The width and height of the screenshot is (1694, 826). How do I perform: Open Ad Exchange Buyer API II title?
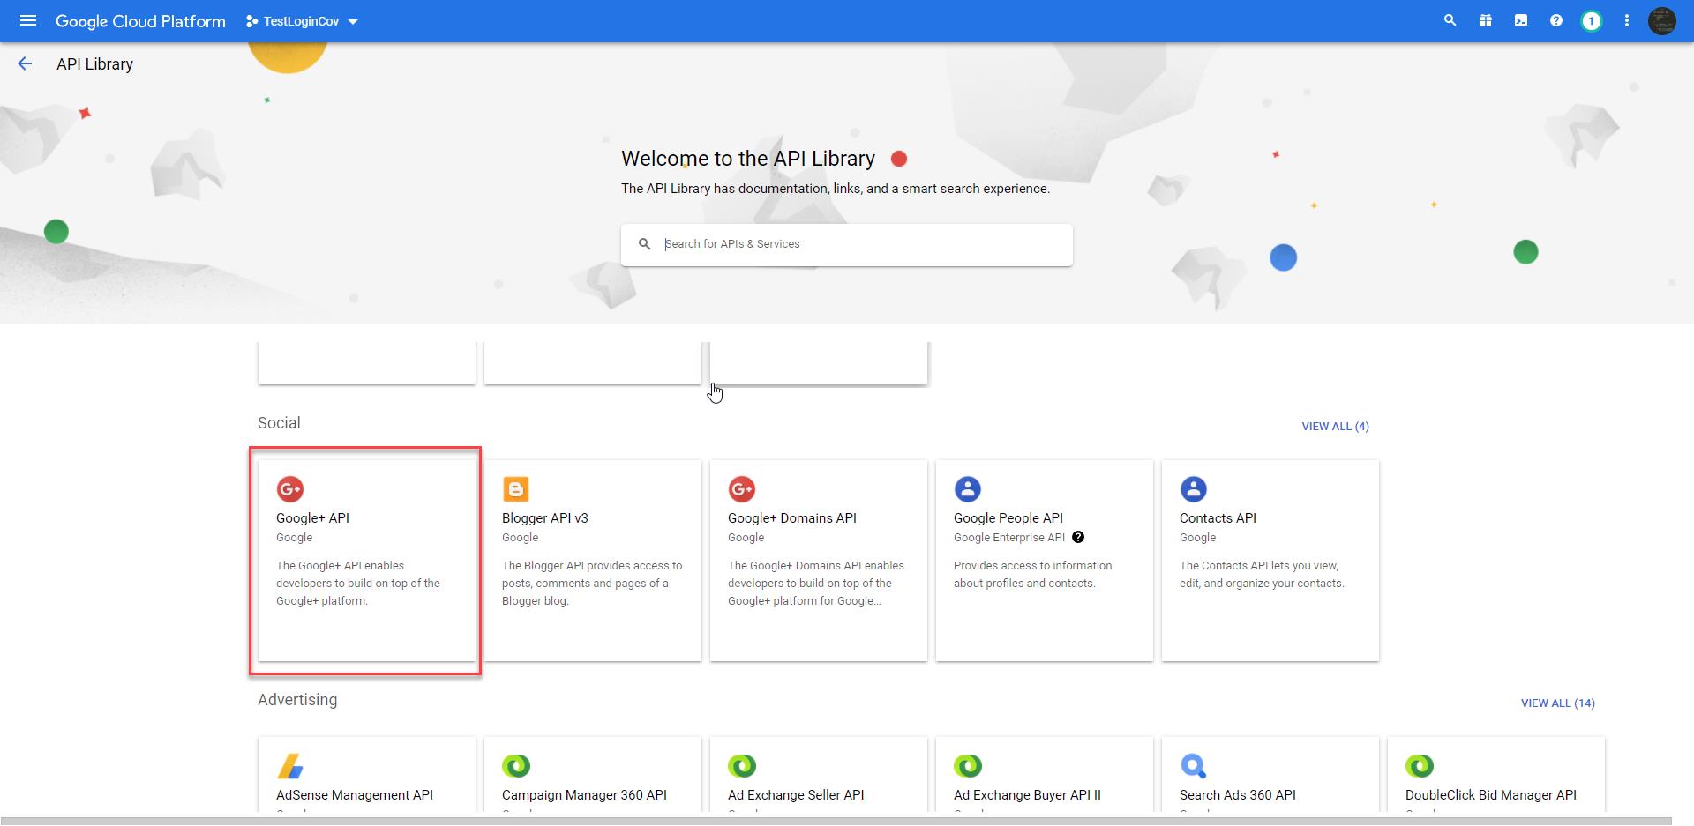(x=1027, y=794)
